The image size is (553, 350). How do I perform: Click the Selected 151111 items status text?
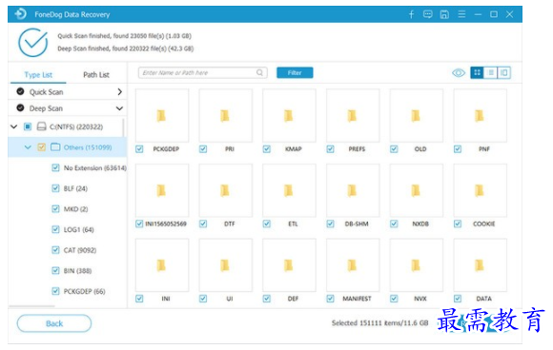coord(379,323)
